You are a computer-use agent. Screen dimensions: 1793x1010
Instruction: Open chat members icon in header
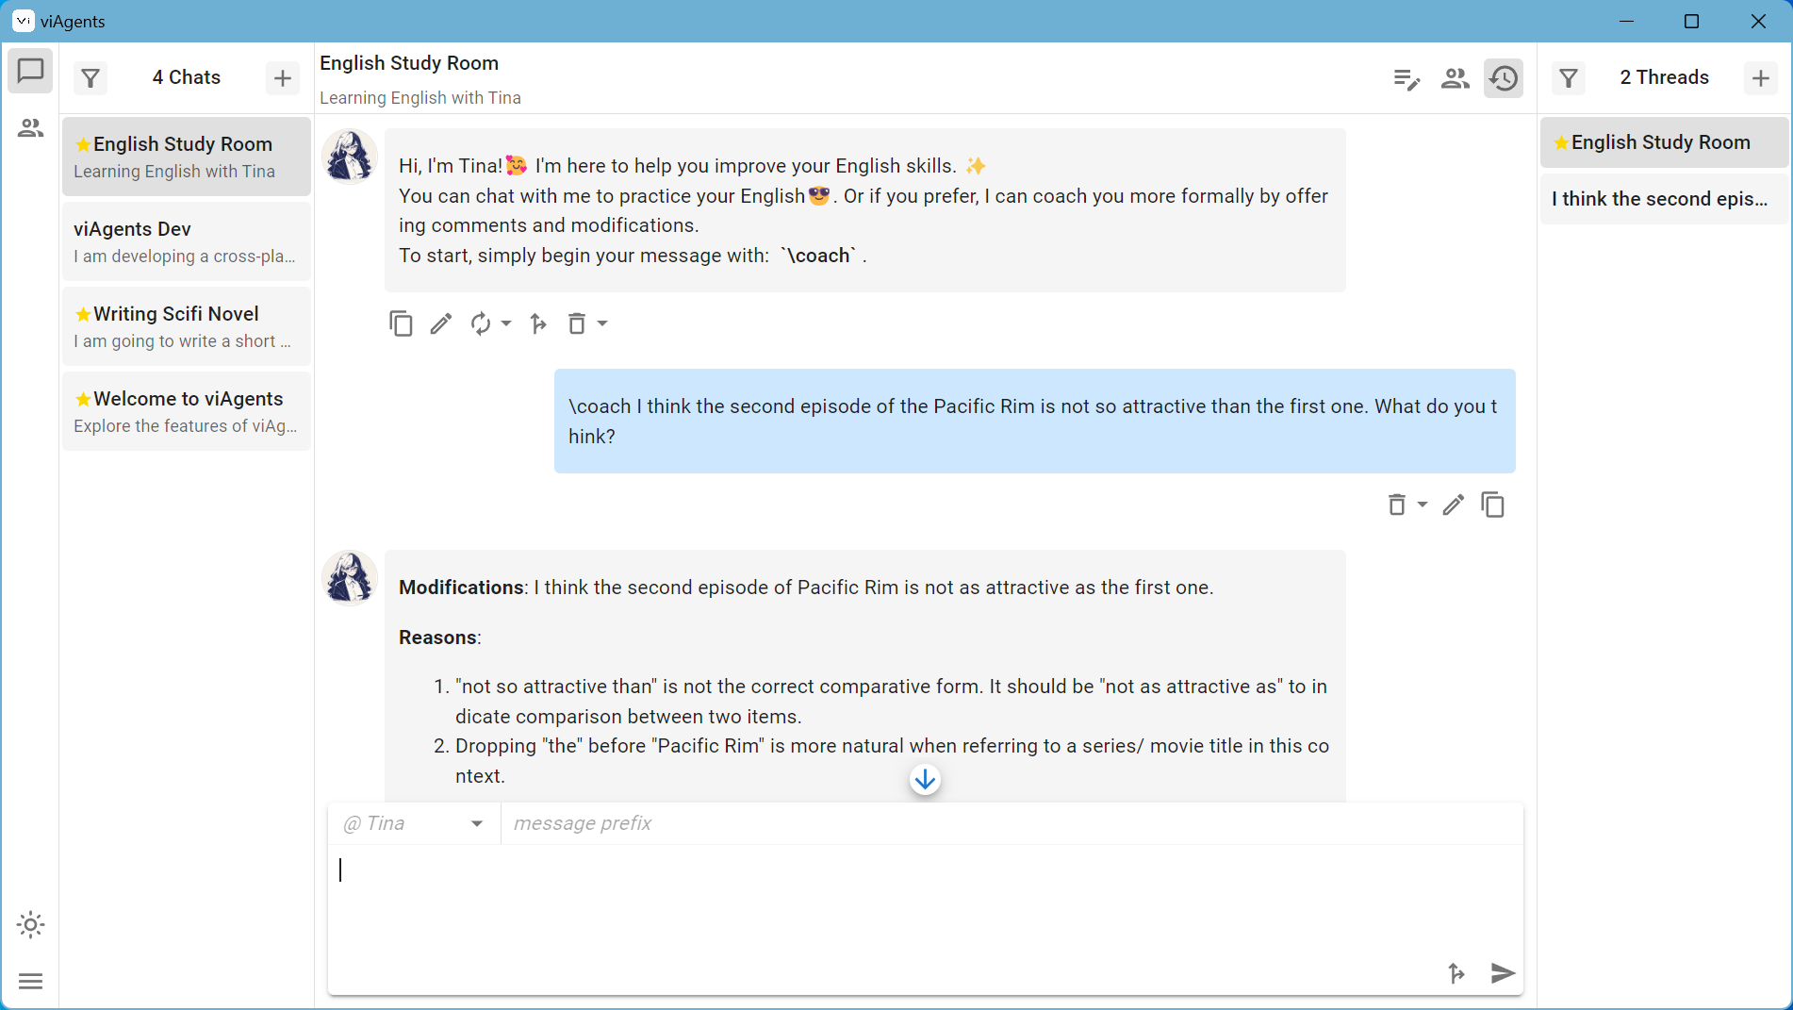(x=1455, y=79)
